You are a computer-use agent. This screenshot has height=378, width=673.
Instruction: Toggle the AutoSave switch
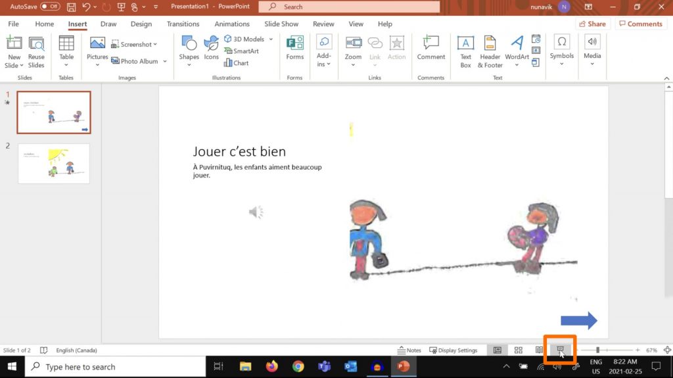click(x=50, y=7)
